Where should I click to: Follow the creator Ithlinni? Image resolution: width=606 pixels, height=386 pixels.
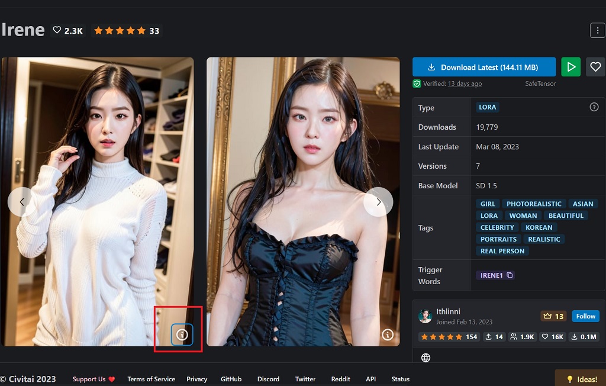585,316
